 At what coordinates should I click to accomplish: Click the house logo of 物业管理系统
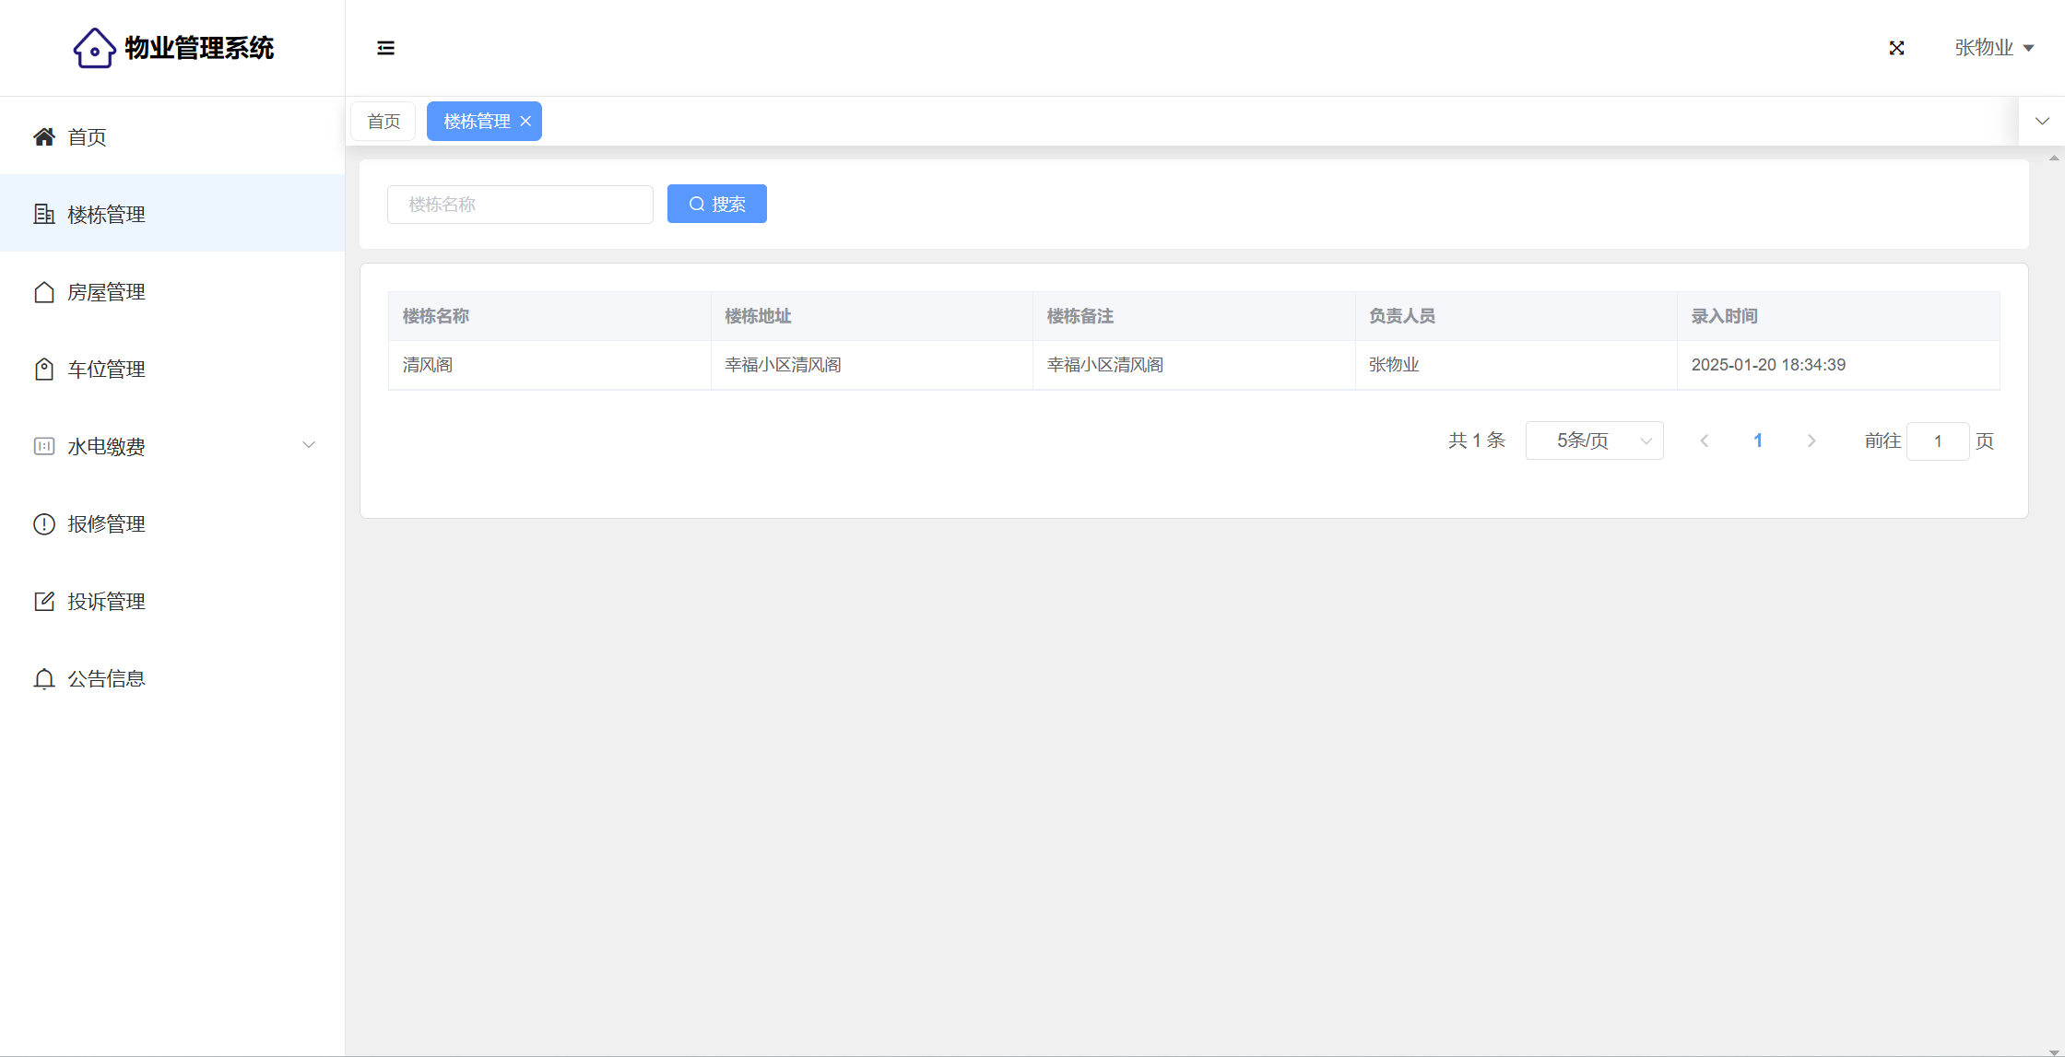[x=94, y=48]
